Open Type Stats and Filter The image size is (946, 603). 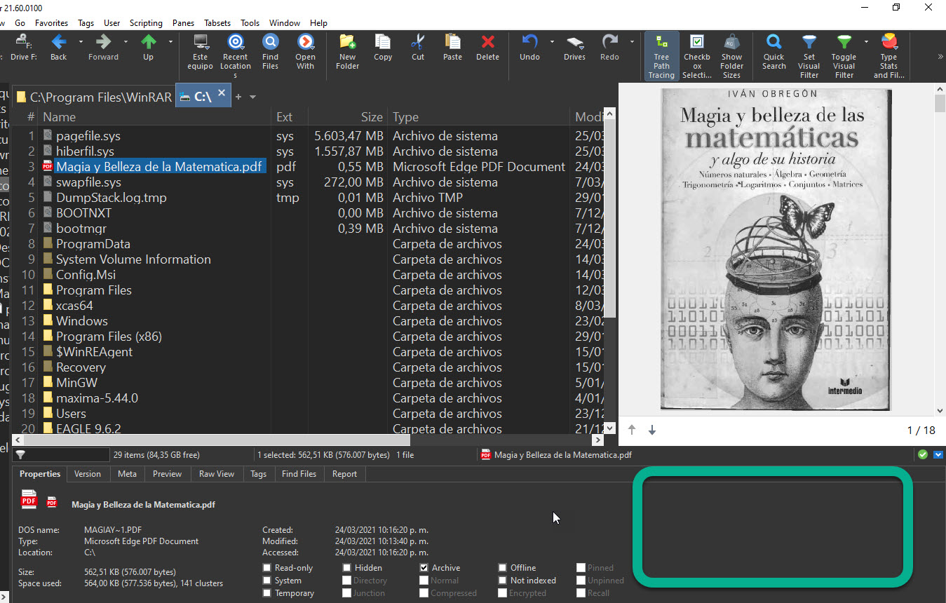[888, 56]
